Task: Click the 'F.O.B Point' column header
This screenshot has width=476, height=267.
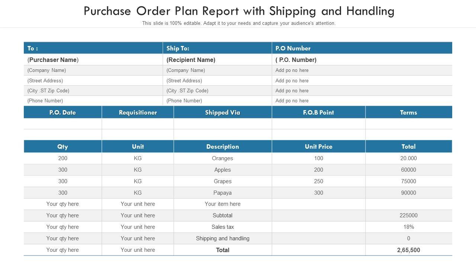Action: (x=318, y=112)
